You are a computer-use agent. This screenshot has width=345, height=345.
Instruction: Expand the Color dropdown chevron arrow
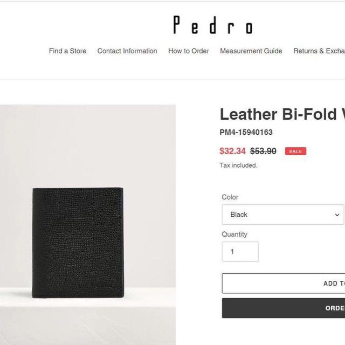click(337, 215)
